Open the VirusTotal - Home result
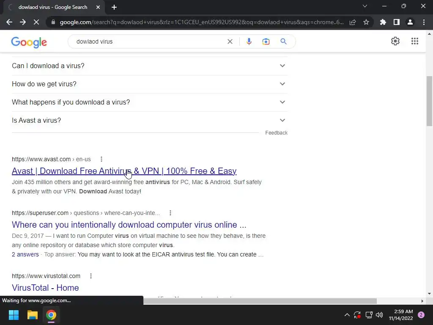Viewport: 433px width, 325px height. (x=45, y=288)
